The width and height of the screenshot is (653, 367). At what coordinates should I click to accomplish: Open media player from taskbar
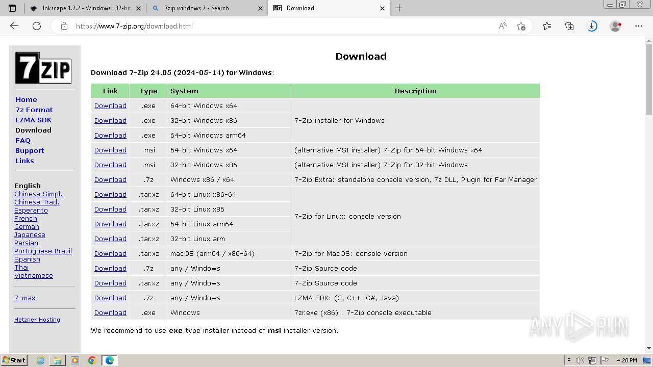click(75, 360)
